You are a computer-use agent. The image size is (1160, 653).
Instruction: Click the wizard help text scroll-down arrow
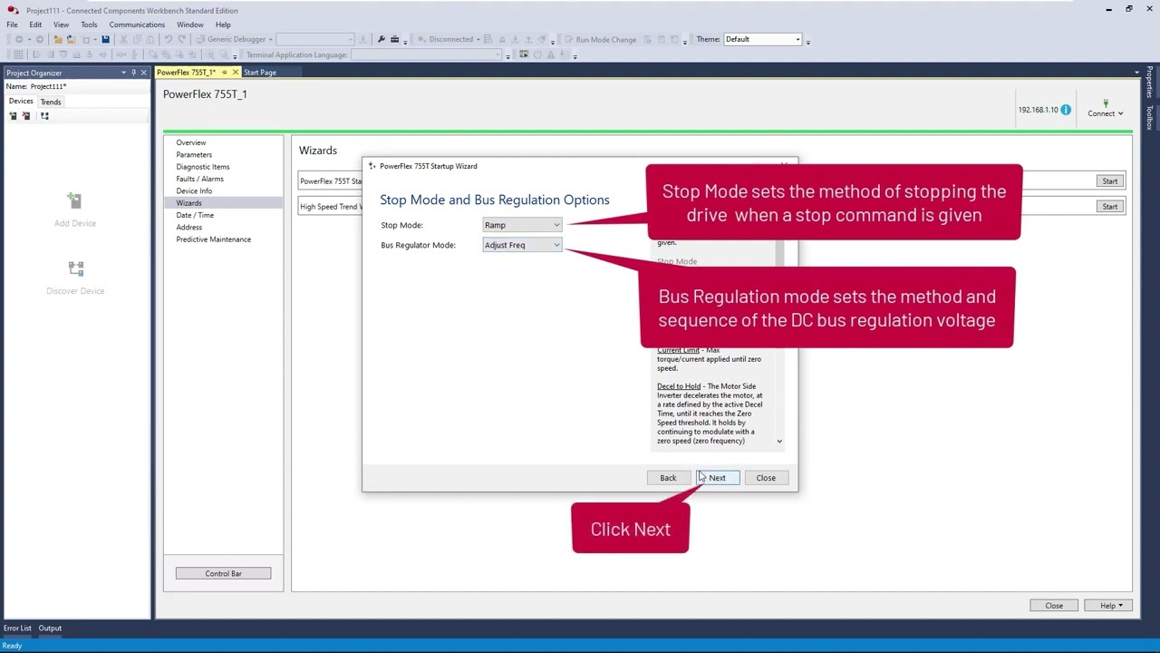(x=779, y=442)
